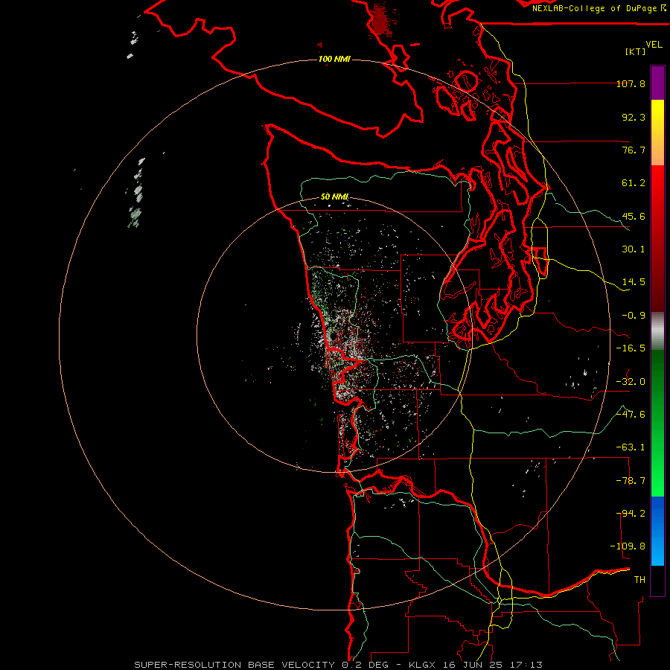Click the -94.2 velocity scale value
The height and width of the screenshot is (670, 670).
pos(631,514)
